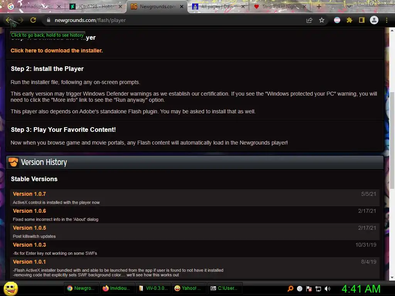Click the striped circle extension icon

click(337, 20)
